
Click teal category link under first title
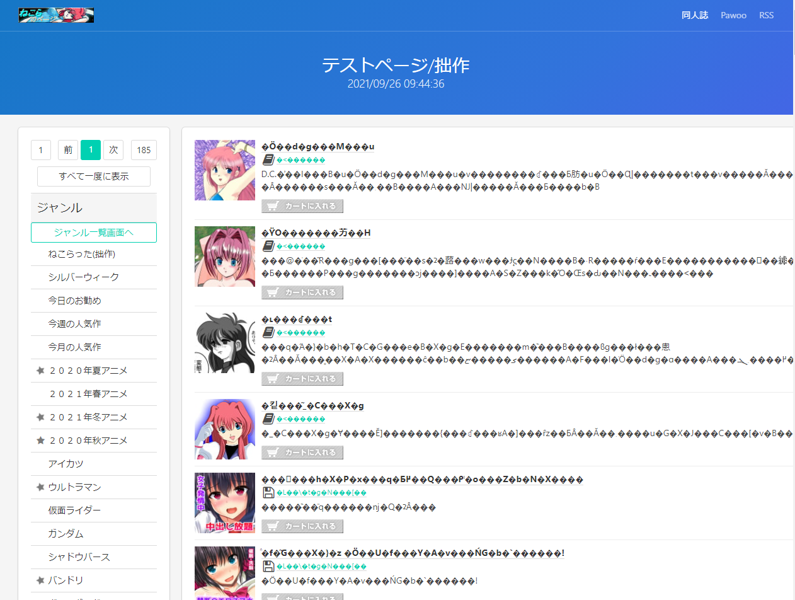coord(301,160)
